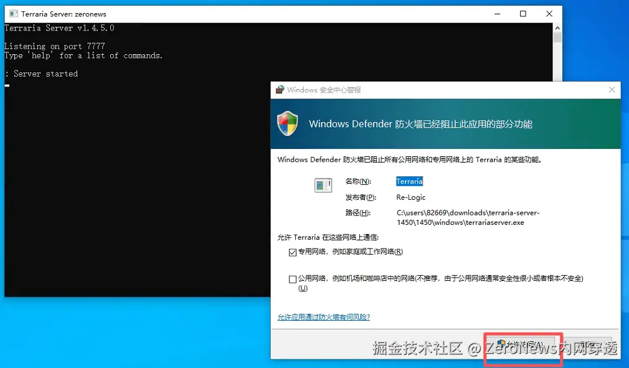The width and height of the screenshot is (629, 368).
Task: Open the firewall risk help link (允许应用通过防火墙有何风险)
Action: (x=324, y=317)
